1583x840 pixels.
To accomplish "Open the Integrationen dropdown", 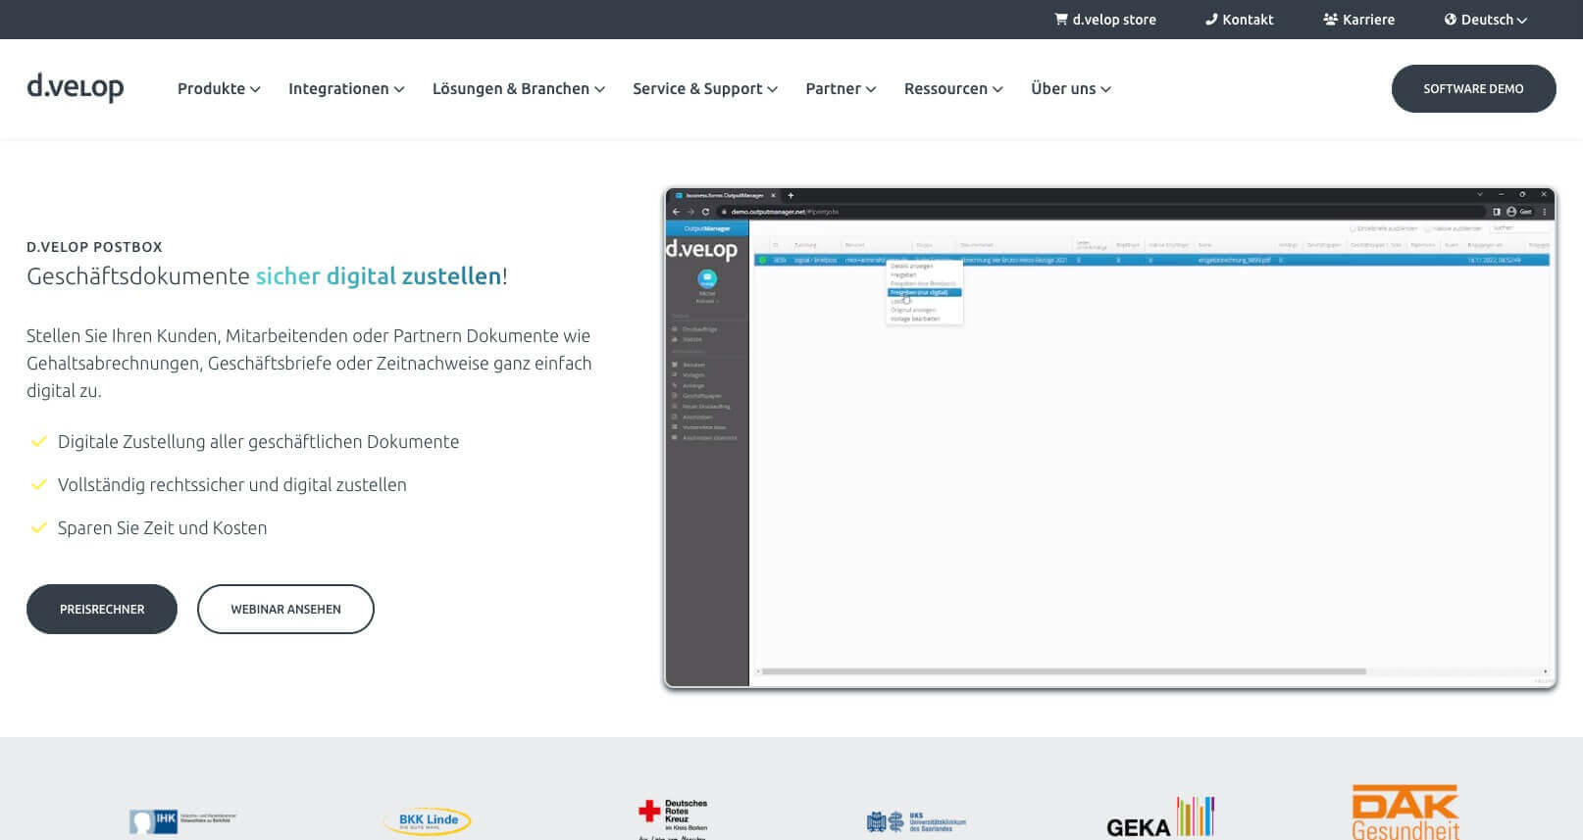I will click(346, 88).
